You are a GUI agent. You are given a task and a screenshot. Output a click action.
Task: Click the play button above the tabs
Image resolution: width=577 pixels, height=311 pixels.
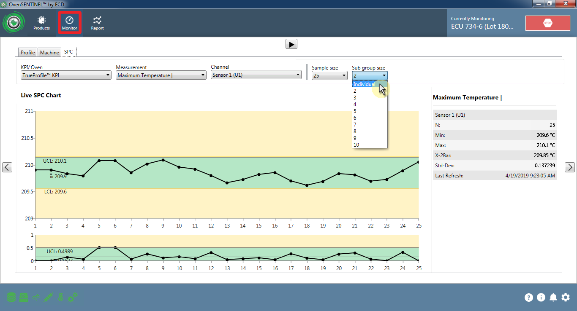pyautogui.click(x=291, y=44)
